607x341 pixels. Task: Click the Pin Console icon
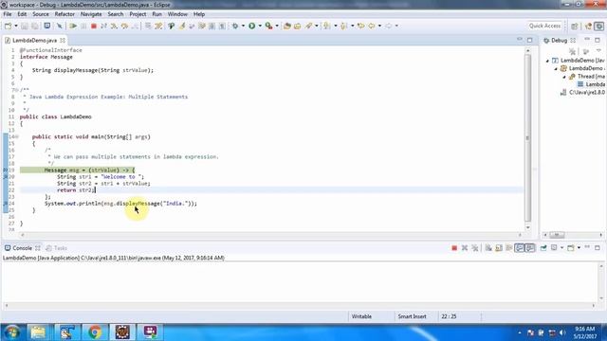[543, 248]
